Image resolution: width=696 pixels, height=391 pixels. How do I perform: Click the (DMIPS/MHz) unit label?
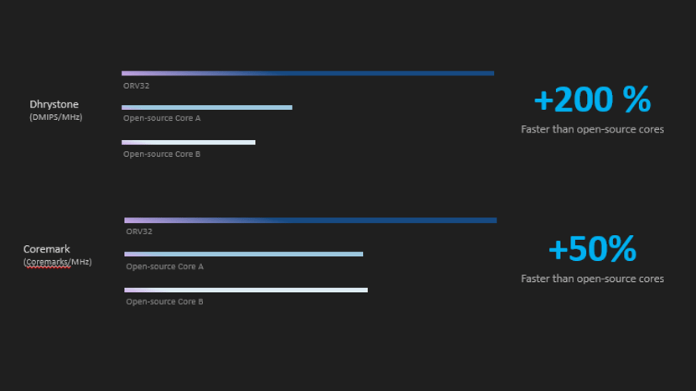click(x=56, y=117)
